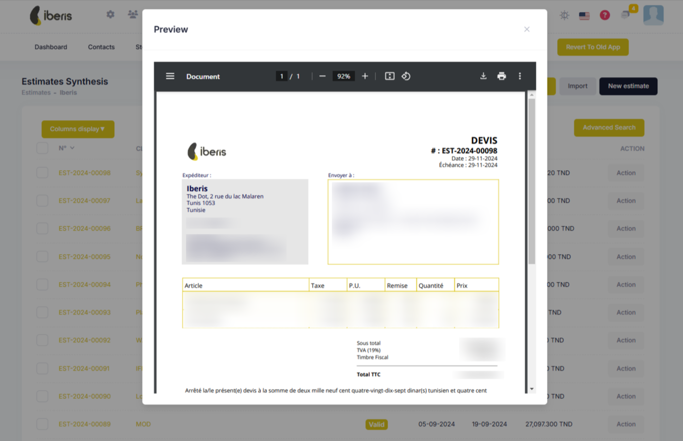Open PDF viewer more actions menu
This screenshot has height=441, width=683.
click(x=520, y=76)
